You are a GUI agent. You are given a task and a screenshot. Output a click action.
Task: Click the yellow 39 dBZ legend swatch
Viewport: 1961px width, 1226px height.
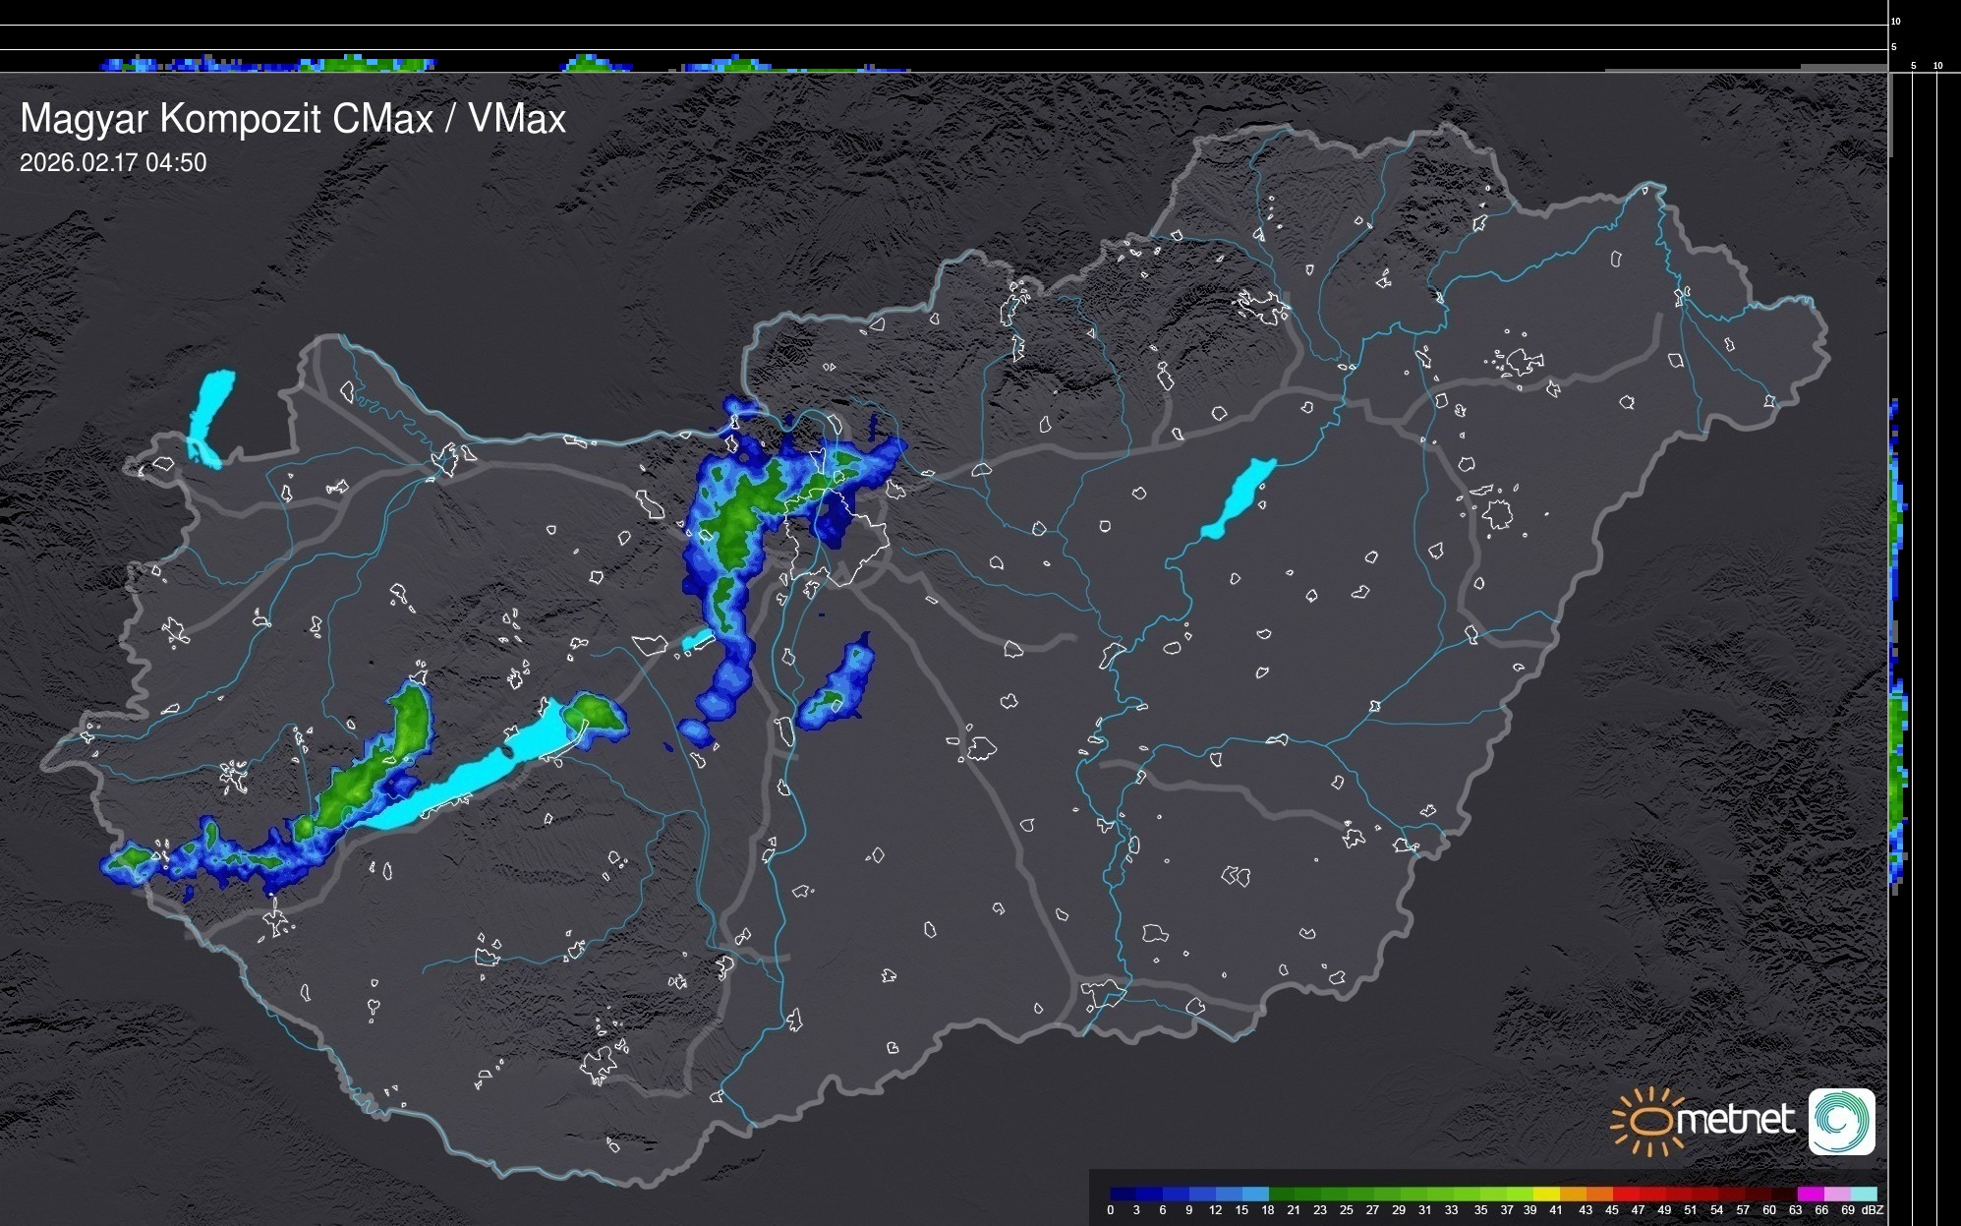click(1545, 1194)
